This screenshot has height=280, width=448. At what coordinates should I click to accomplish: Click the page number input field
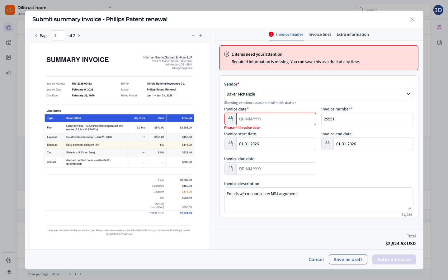pyautogui.click(x=59, y=35)
